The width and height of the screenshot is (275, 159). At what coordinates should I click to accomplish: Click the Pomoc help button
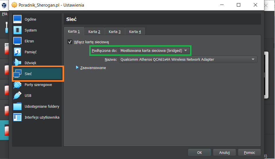(x=249, y=153)
